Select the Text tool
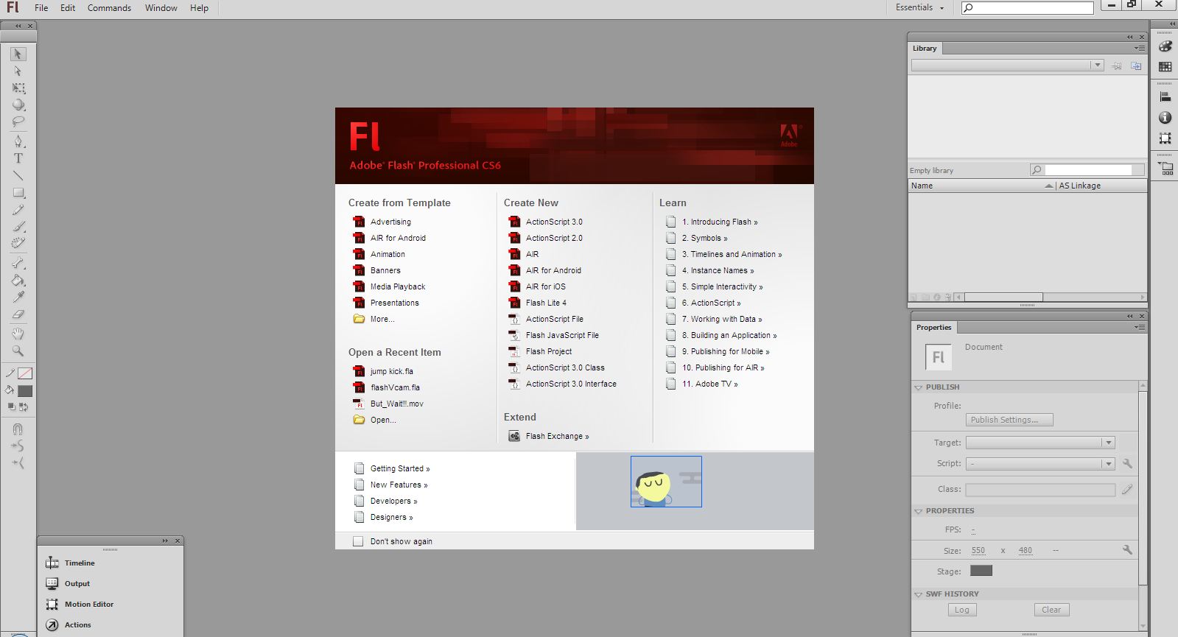This screenshot has height=637, width=1178. 18,158
